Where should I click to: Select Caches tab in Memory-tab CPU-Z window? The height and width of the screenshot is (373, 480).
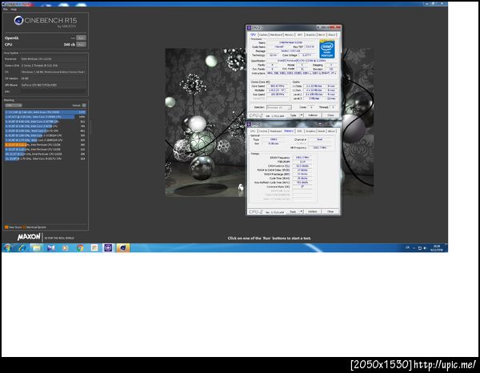click(263, 131)
